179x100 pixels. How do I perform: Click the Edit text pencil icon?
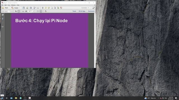point(34,8)
